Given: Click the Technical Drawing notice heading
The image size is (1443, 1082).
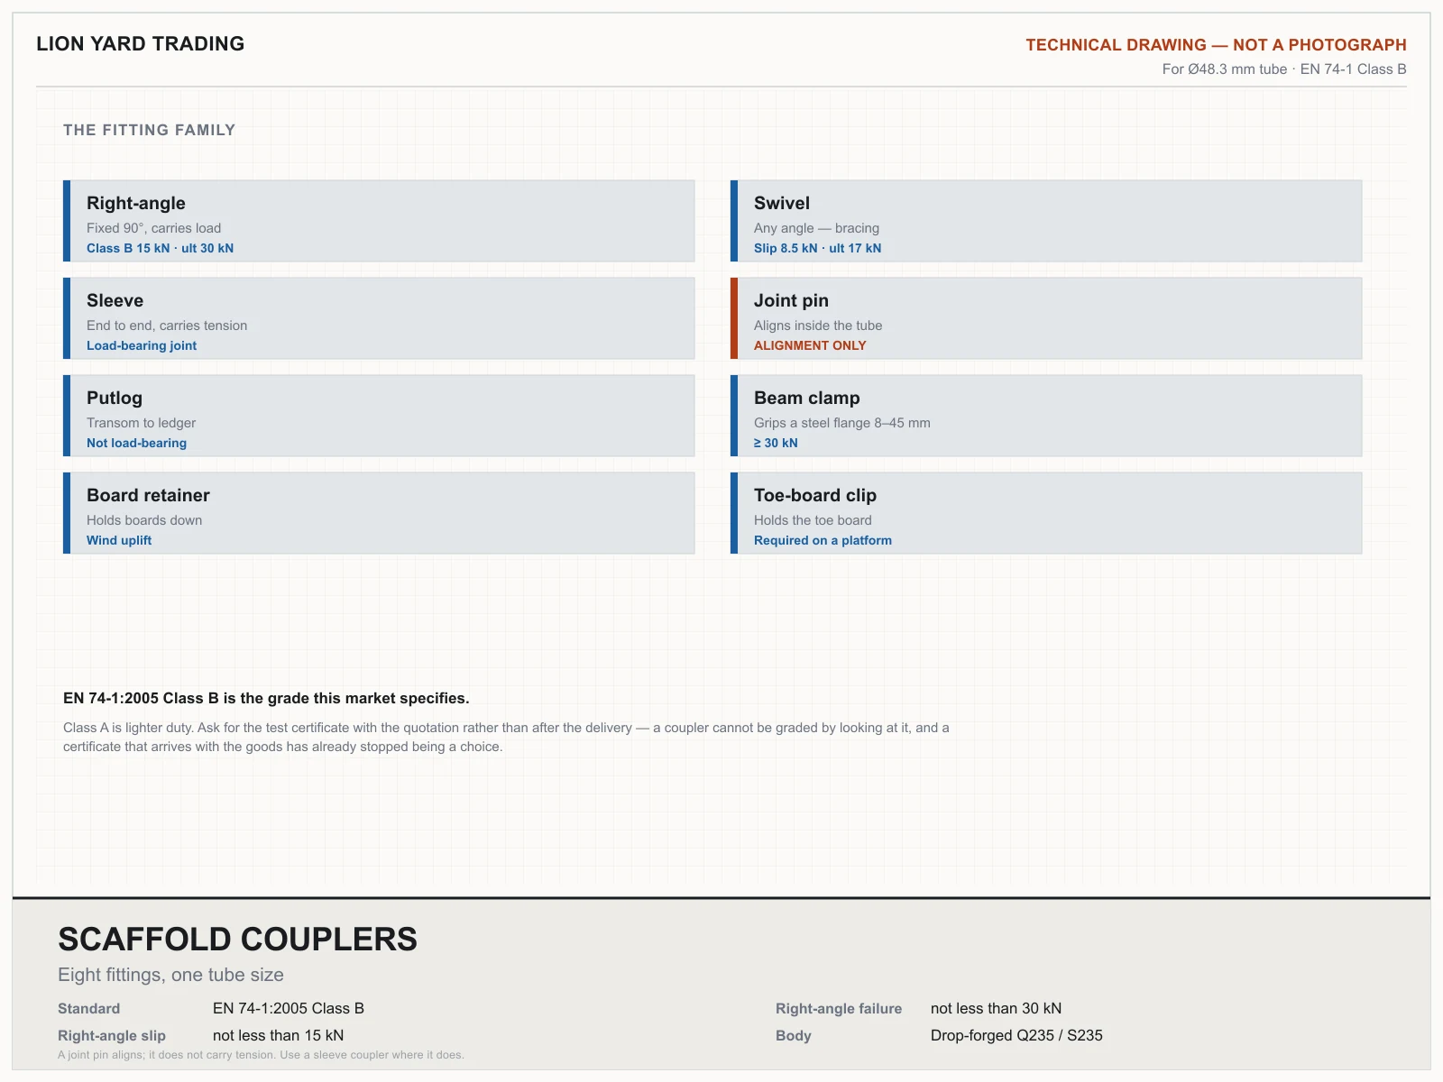Looking at the screenshot, I should pyautogui.click(x=1216, y=44).
